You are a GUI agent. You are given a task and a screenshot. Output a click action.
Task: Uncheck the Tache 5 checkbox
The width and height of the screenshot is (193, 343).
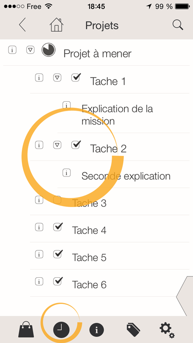coord(58,254)
